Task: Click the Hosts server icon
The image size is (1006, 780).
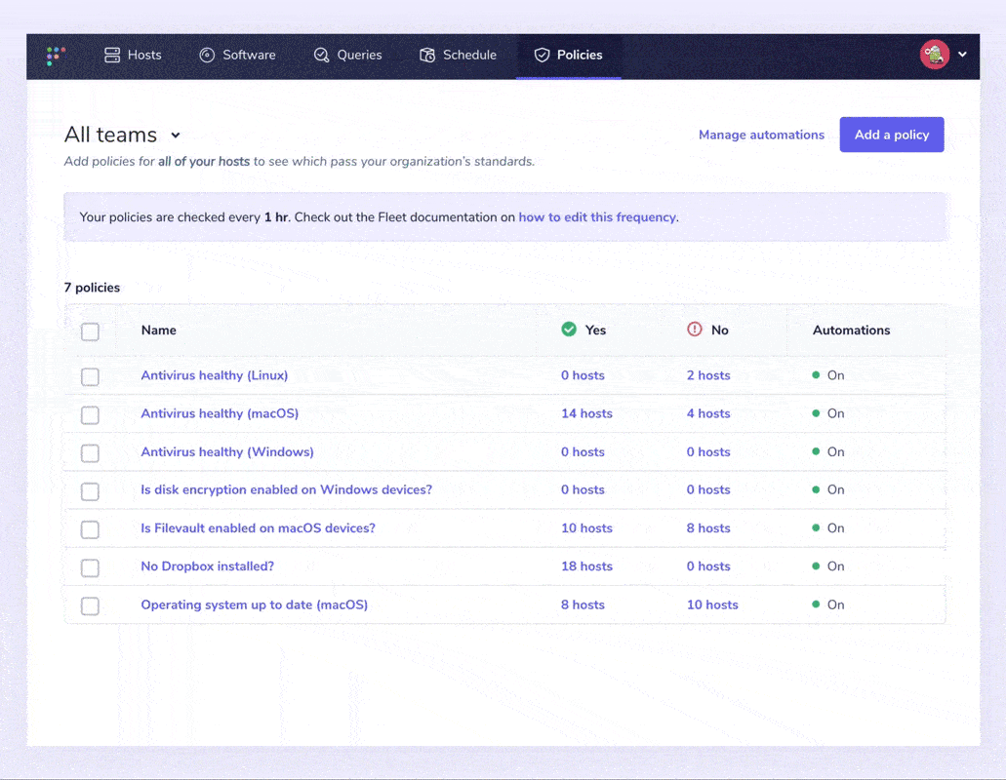Action: click(x=112, y=56)
